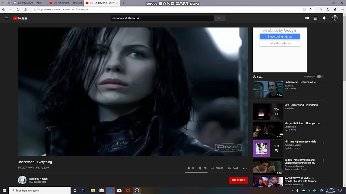This screenshot has height=194, width=346.
Task: Click Why this ad? link
Action: tap(280, 43)
